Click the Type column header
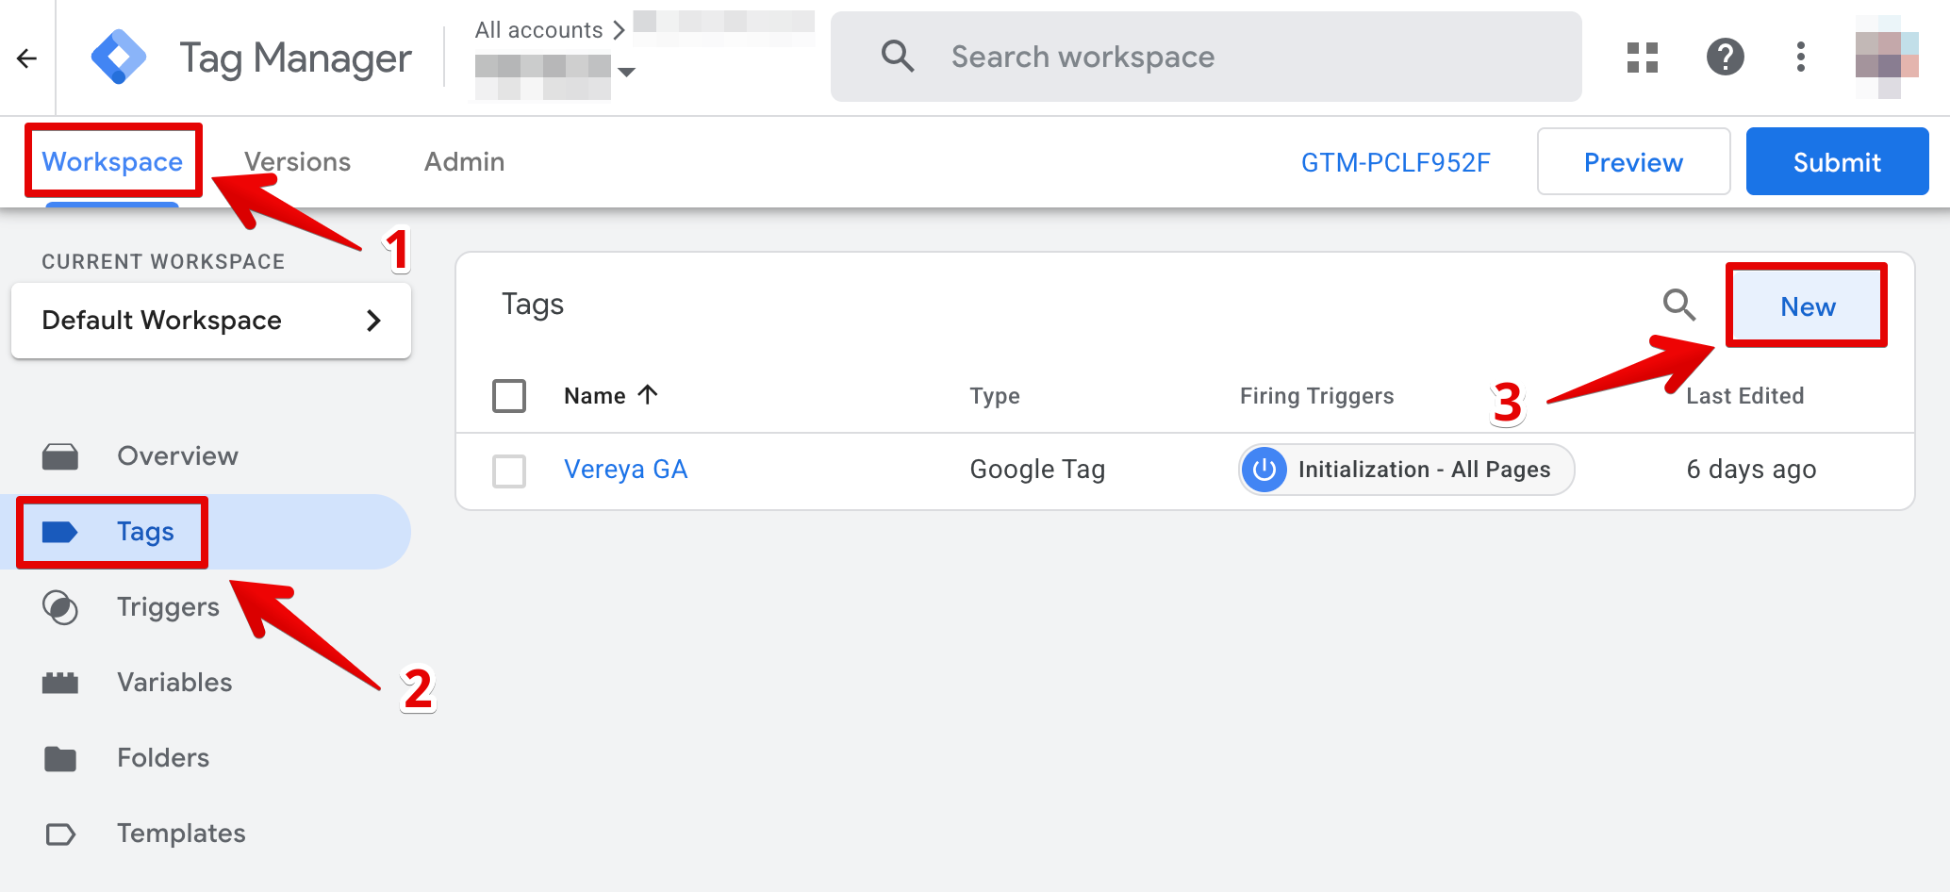This screenshot has width=1950, height=892. (995, 396)
